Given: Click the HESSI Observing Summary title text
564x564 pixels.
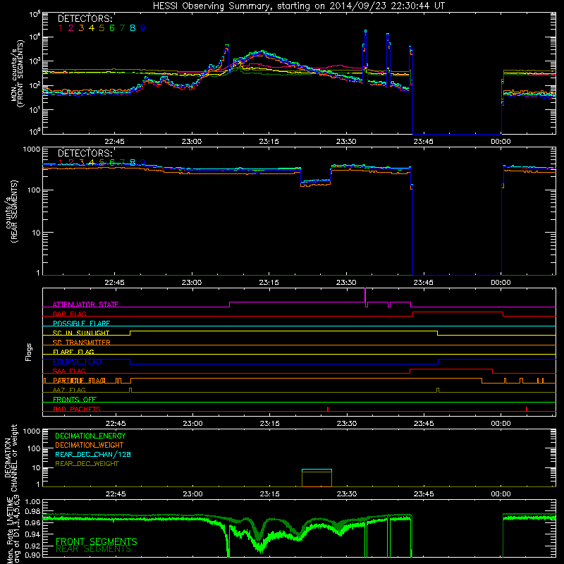Looking at the screenshot, I should pyautogui.click(x=298, y=6).
